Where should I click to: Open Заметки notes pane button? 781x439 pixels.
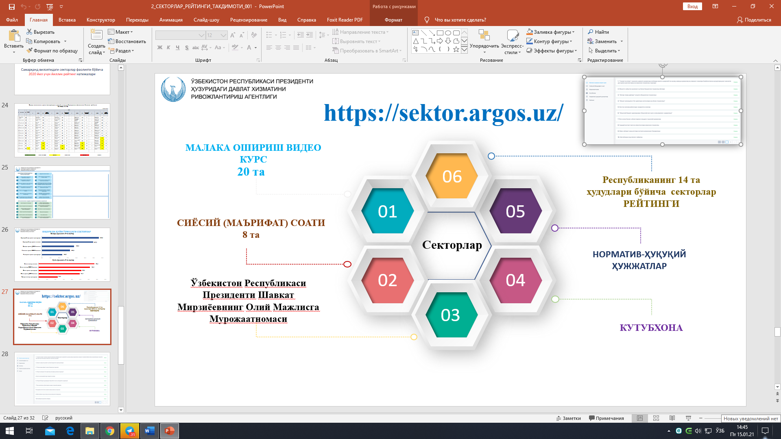click(x=568, y=418)
